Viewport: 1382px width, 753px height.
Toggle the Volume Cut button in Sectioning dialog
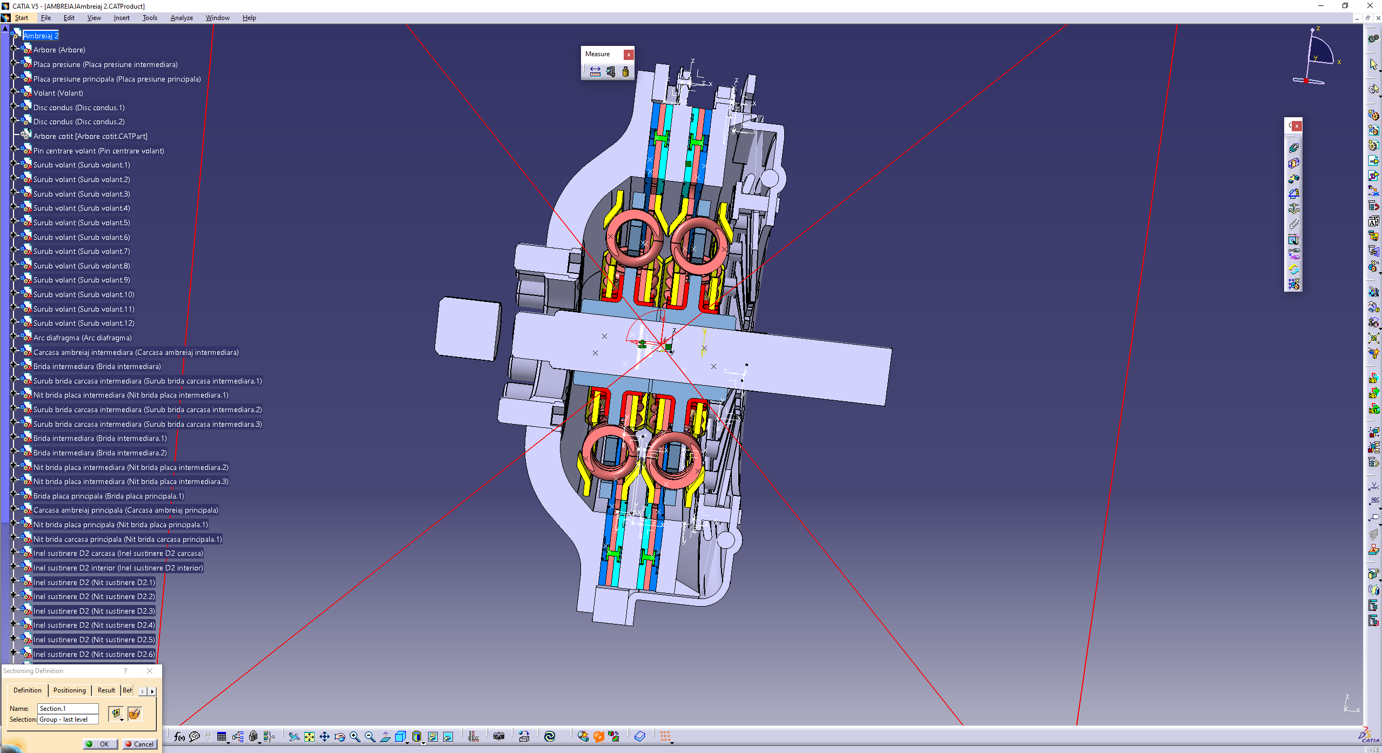point(135,714)
